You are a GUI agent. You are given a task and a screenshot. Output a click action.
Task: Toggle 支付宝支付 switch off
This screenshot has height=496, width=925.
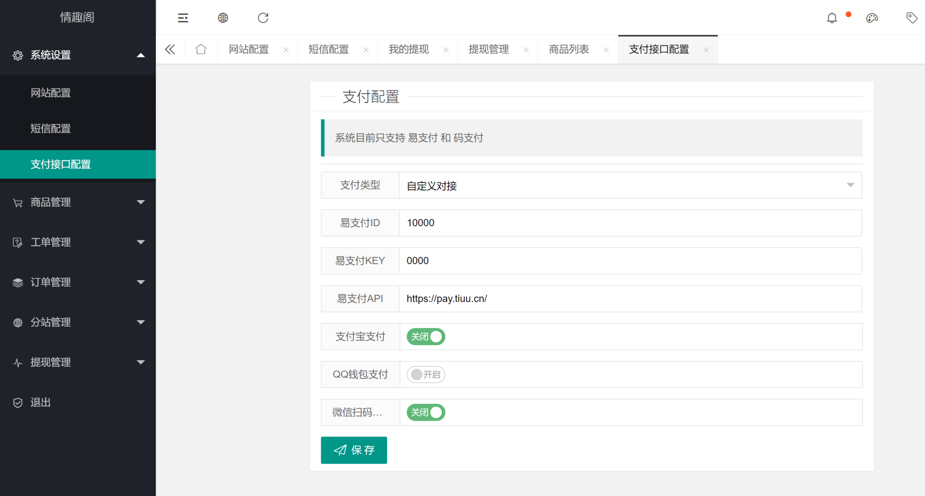click(425, 337)
